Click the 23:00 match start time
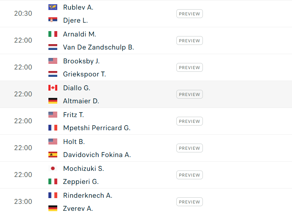The image size is (292, 215). pos(23,202)
